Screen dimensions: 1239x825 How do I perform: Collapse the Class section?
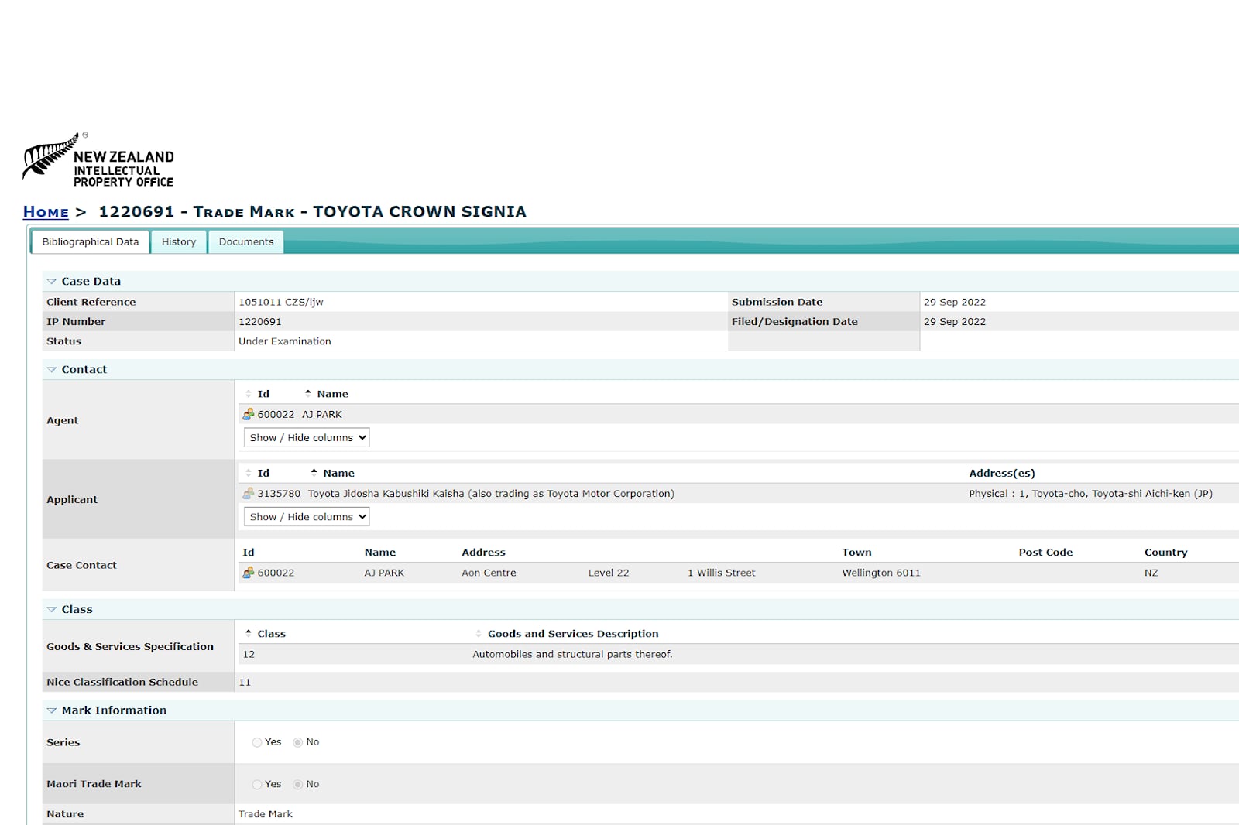52,610
